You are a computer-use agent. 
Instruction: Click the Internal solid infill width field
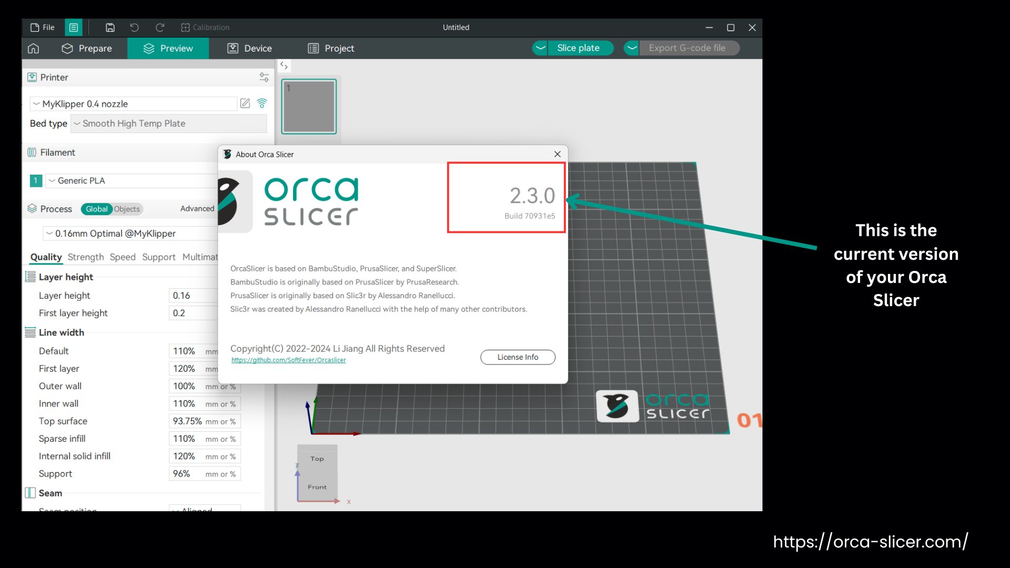coord(205,456)
